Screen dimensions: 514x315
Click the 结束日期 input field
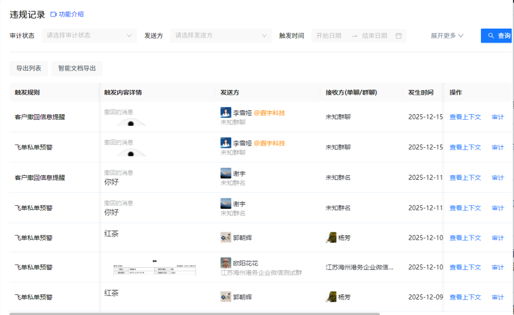(374, 36)
